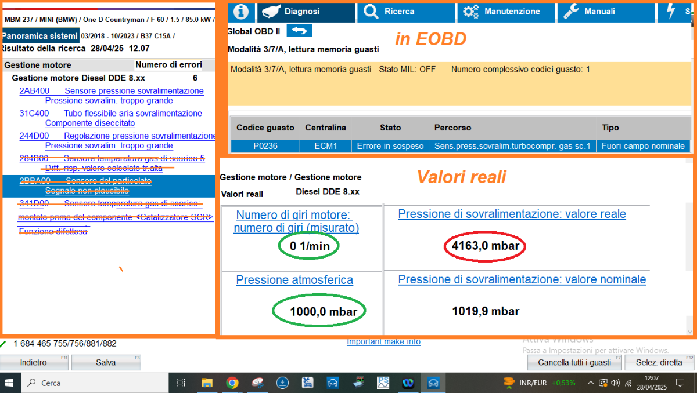
Task: Open the Ricerca tab
Action: tap(405, 12)
